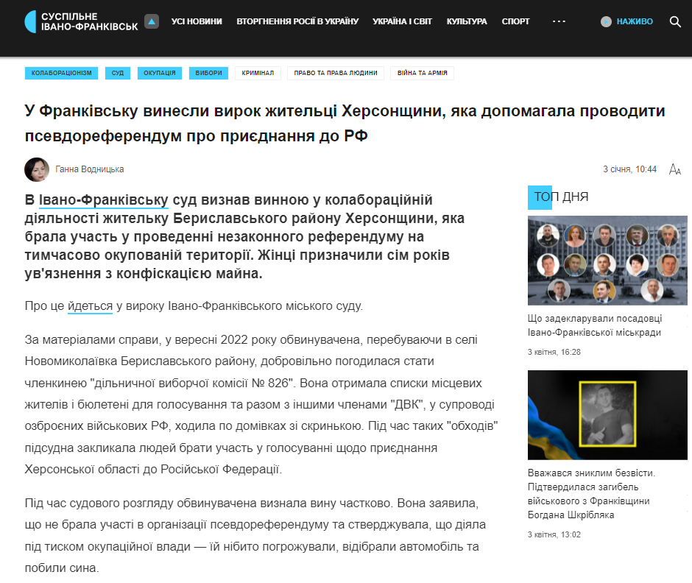Open the СУД tag page

coord(117,73)
